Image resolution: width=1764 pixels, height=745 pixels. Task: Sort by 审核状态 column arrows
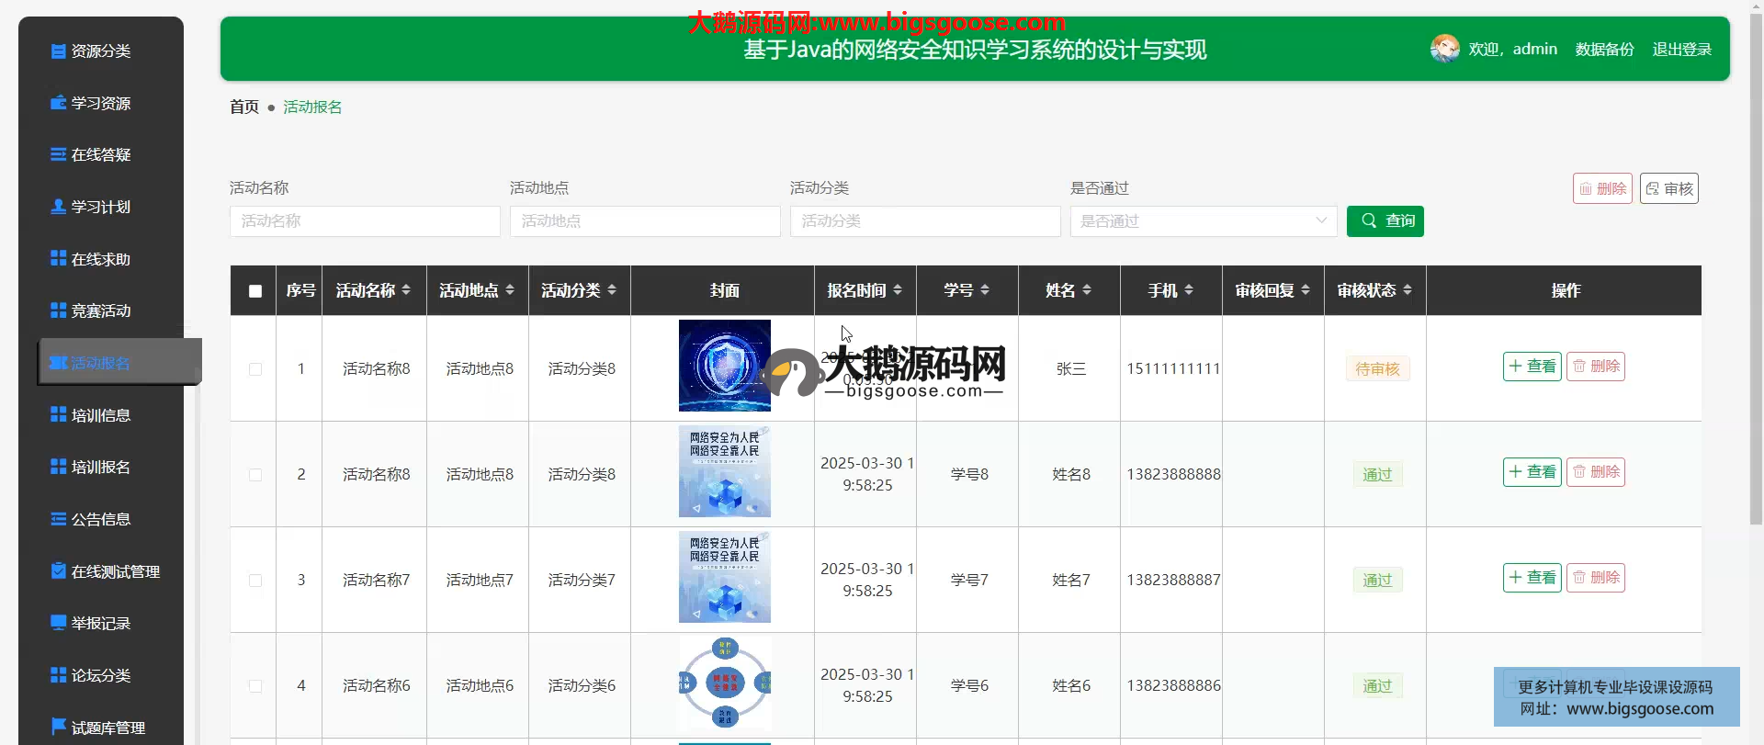1408,290
